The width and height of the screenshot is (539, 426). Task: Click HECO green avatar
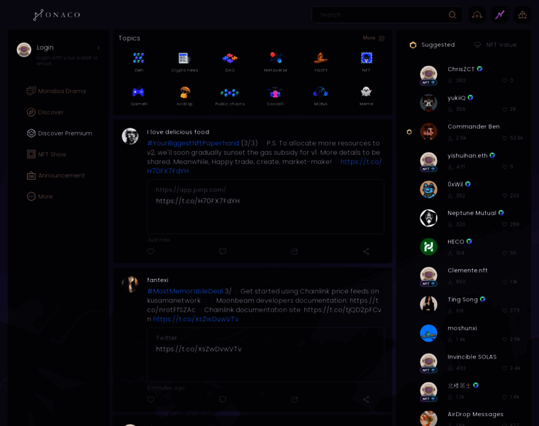[x=428, y=246]
